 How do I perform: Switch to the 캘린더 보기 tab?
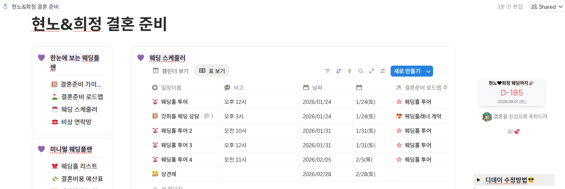(171, 71)
